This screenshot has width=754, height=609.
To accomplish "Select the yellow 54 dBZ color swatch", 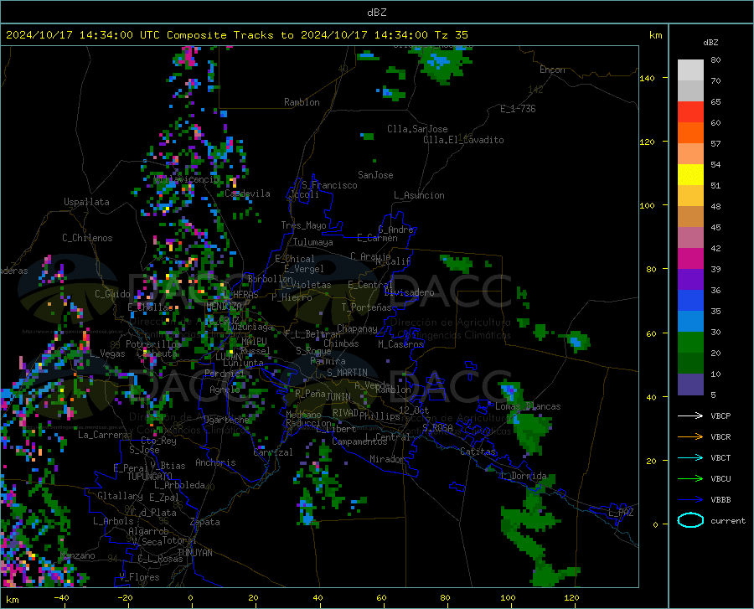I will pos(690,174).
